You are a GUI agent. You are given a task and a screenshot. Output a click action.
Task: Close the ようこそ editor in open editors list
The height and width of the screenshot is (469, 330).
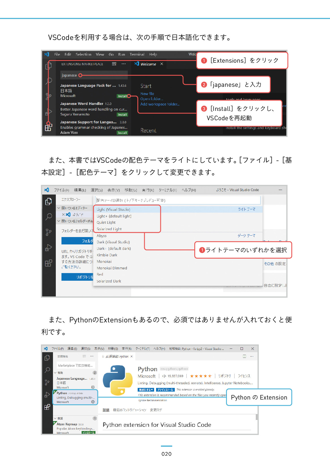63,215
